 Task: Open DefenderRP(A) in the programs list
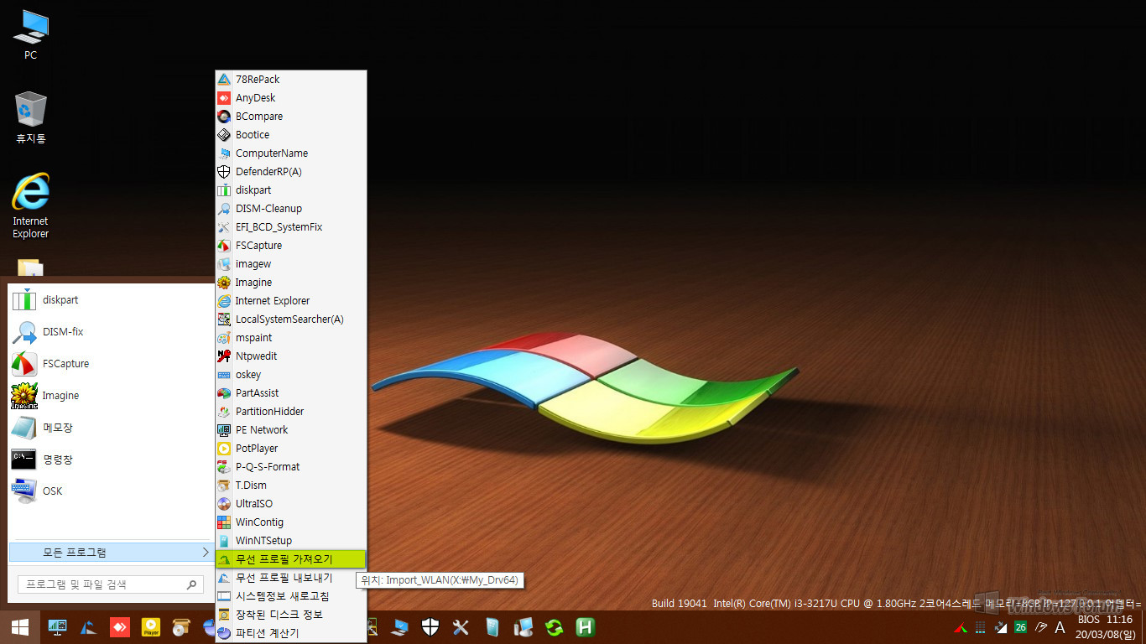[x=291, y=172]
